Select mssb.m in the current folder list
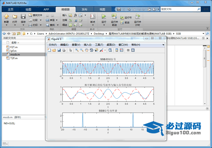 click(15, 54)
